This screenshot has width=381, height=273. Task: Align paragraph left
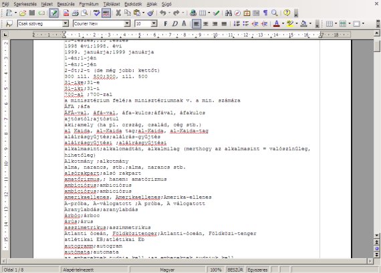point(197,24)
